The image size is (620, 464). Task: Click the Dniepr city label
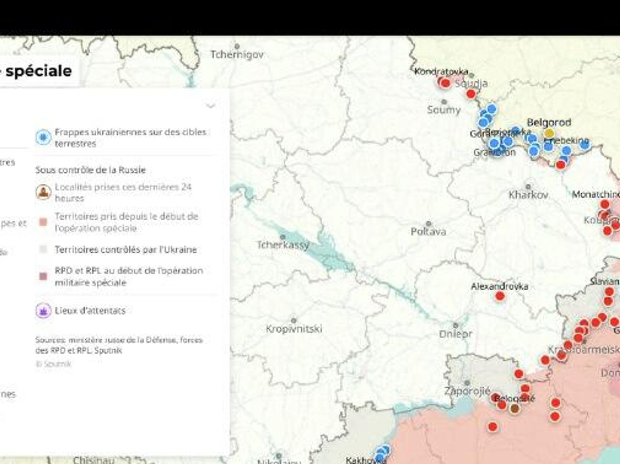tap(455, 334)
